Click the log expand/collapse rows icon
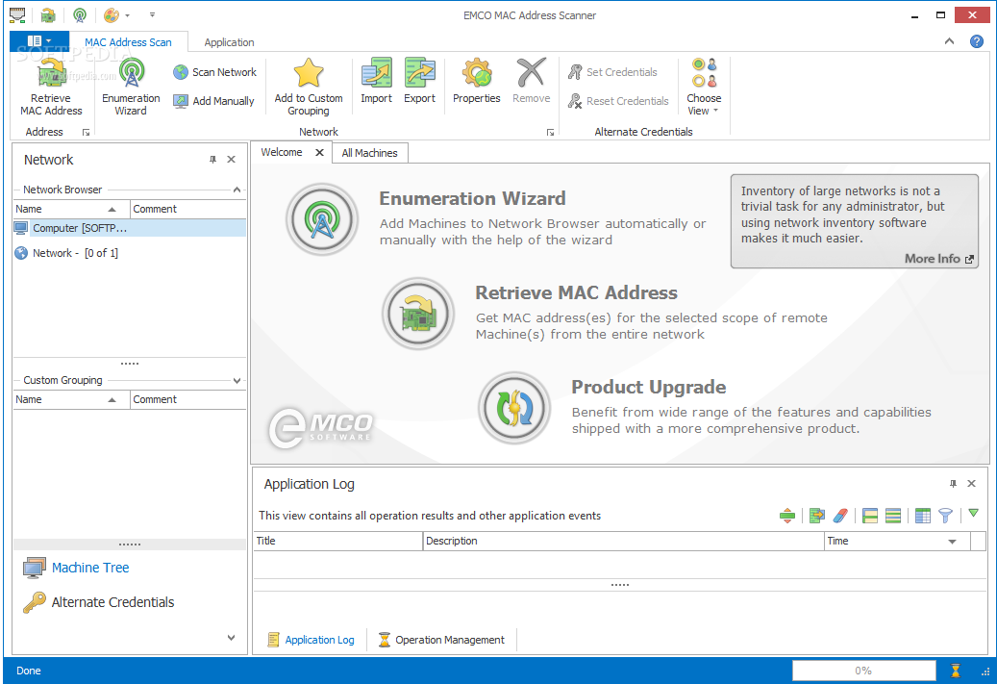 tap(787, 516)
